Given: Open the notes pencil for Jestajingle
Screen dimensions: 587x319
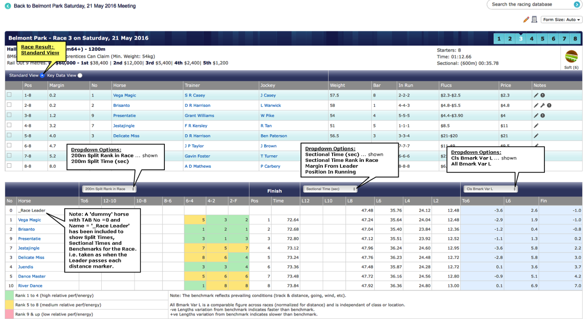Looking at the screenshot, I should coord(536,126).
